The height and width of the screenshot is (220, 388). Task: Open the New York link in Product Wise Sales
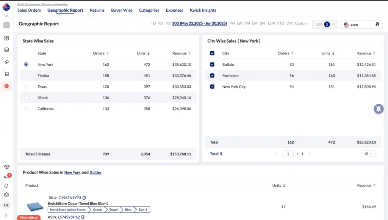tap(72, 173)
